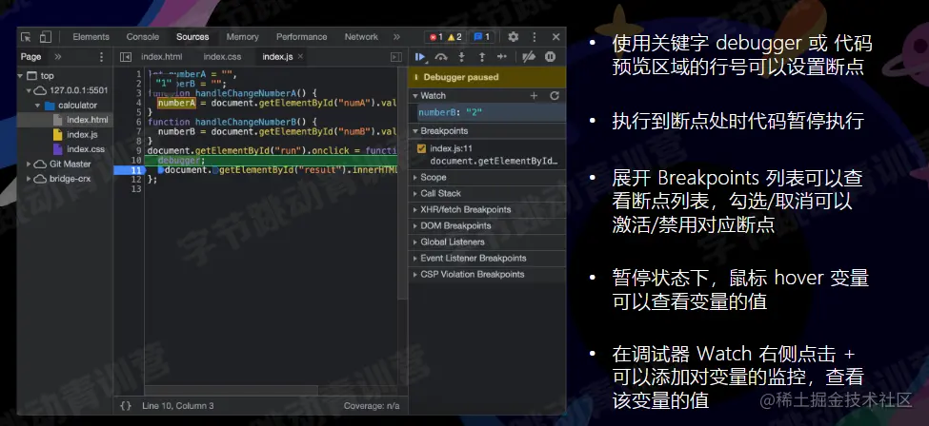Open DevTools settings gear
929x426 pixels.
click(513, 37)
